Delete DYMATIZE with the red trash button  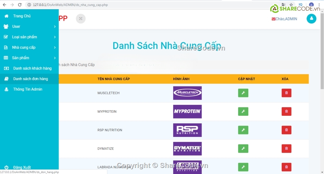click(286, 148)
